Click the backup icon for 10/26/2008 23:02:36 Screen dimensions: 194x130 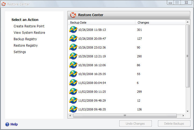73,47
